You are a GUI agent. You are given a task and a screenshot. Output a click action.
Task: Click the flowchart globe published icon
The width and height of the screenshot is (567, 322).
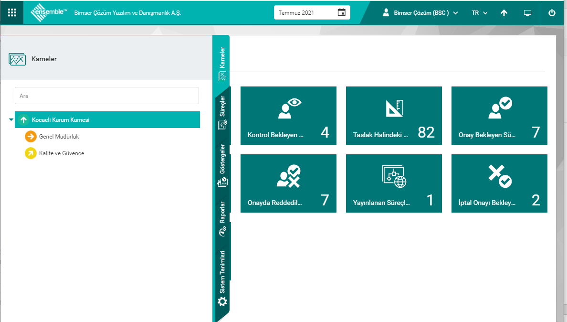click(394, 176)
